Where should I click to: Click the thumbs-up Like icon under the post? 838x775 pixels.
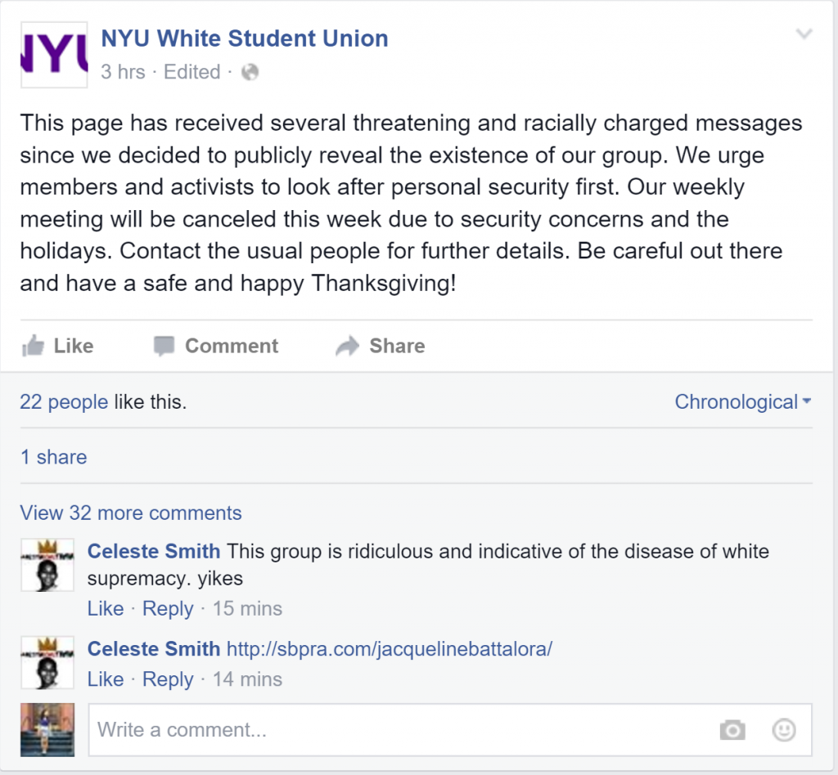click(x=33, y=346)
